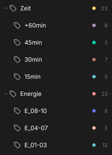Click the count 12 beside E_01-03
Image resolution: width=112 pixels, height=155 pixels.
[x=105, y=145]
